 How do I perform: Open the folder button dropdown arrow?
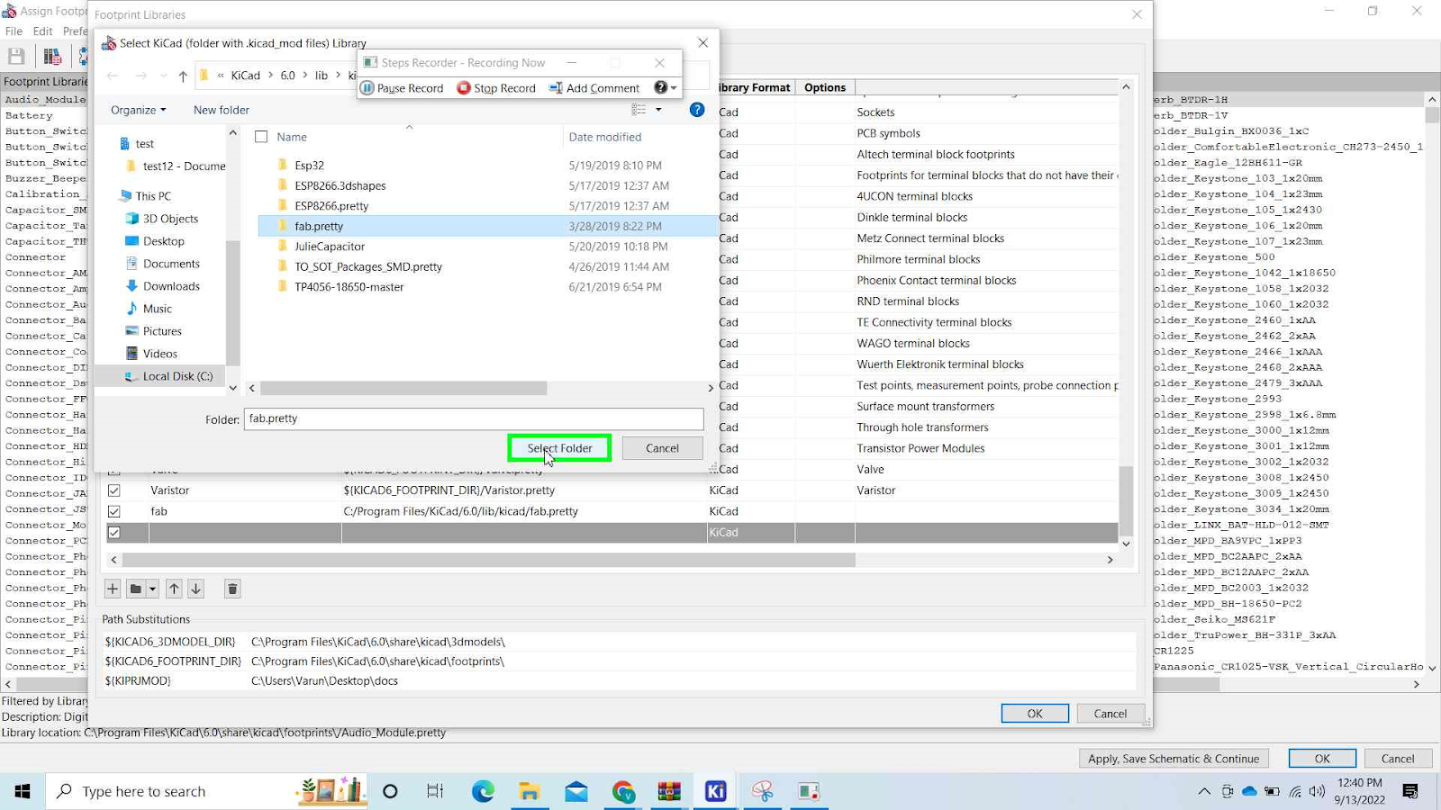(152, 589)
